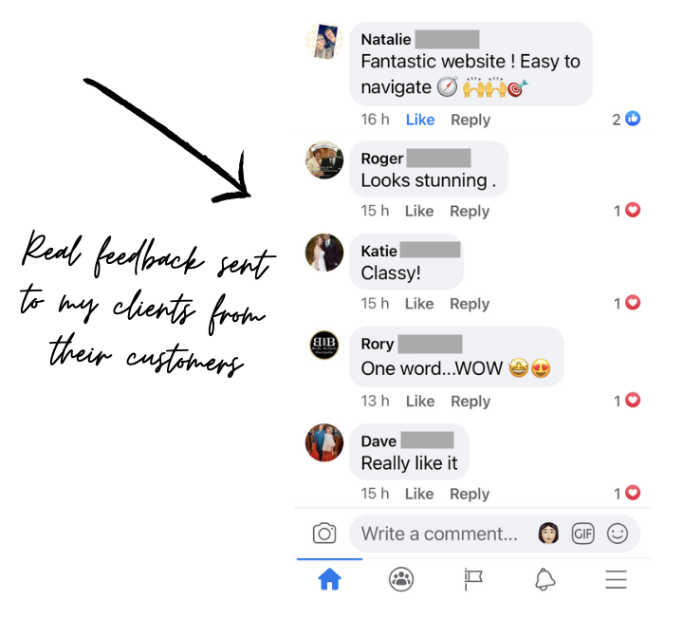Open the emoji smiley picker
683x619 pixels.
click(618, 534)
